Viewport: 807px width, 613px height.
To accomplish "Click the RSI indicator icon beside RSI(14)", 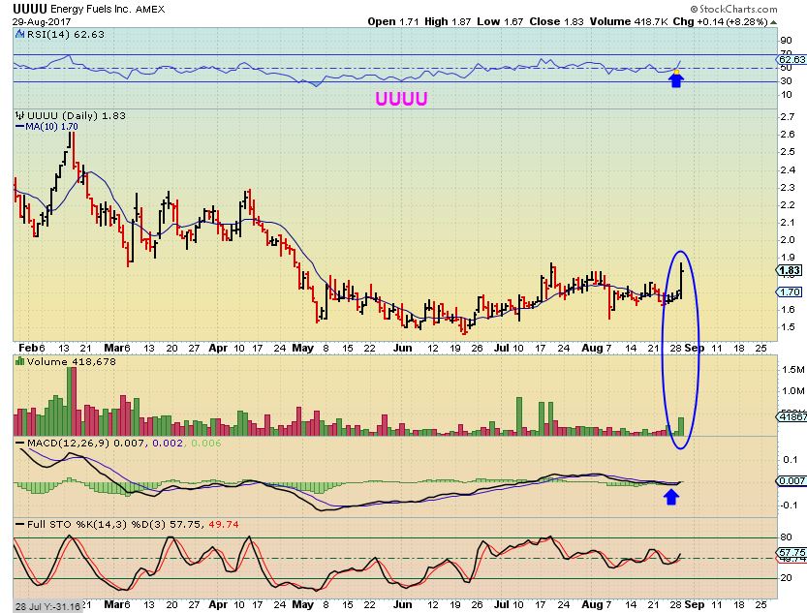I will 19,35.
